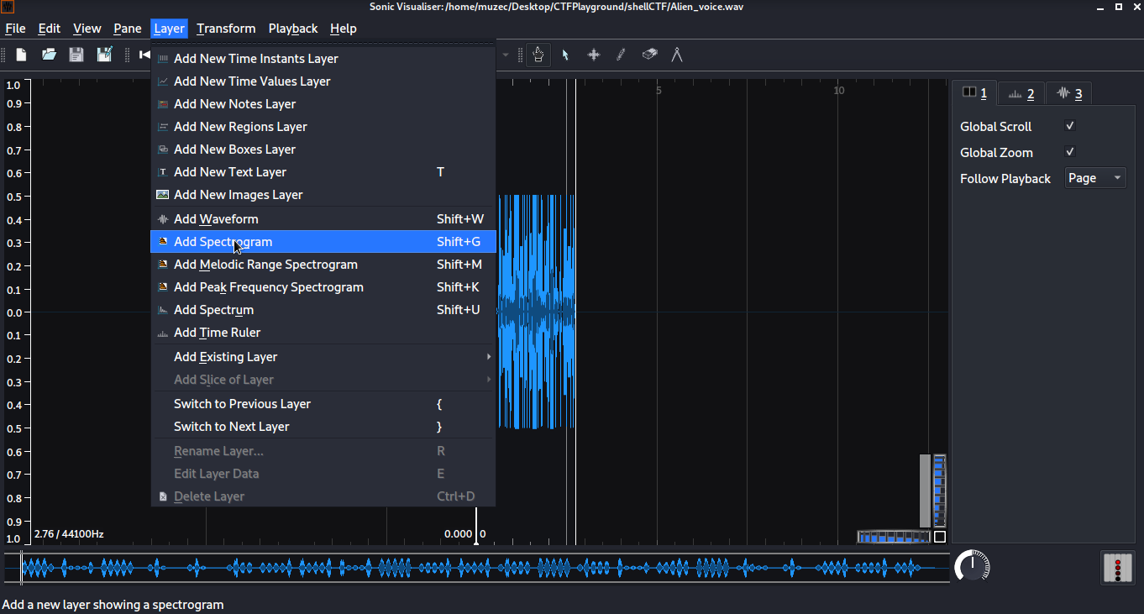
Task: Open the Transform menu
Action: click(226, 29)
